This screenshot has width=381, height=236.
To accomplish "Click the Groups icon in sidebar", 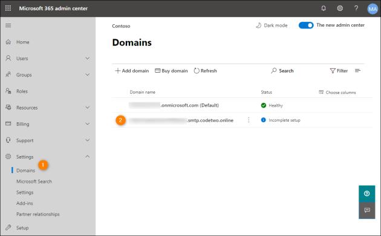I will click(x=8, y=74).
